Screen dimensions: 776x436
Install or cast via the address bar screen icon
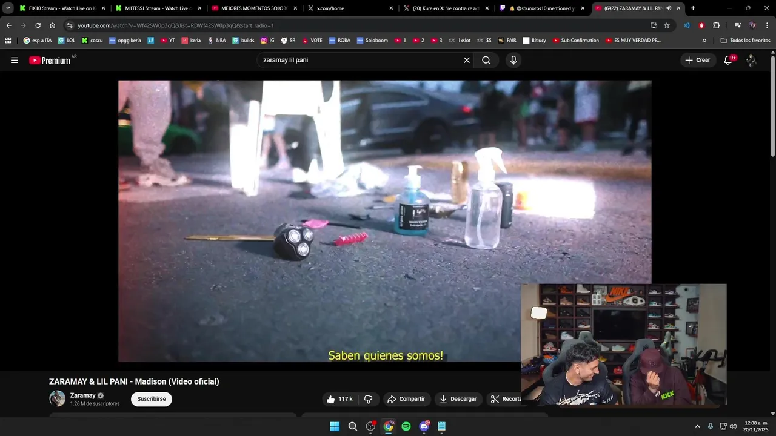[654, 25]
